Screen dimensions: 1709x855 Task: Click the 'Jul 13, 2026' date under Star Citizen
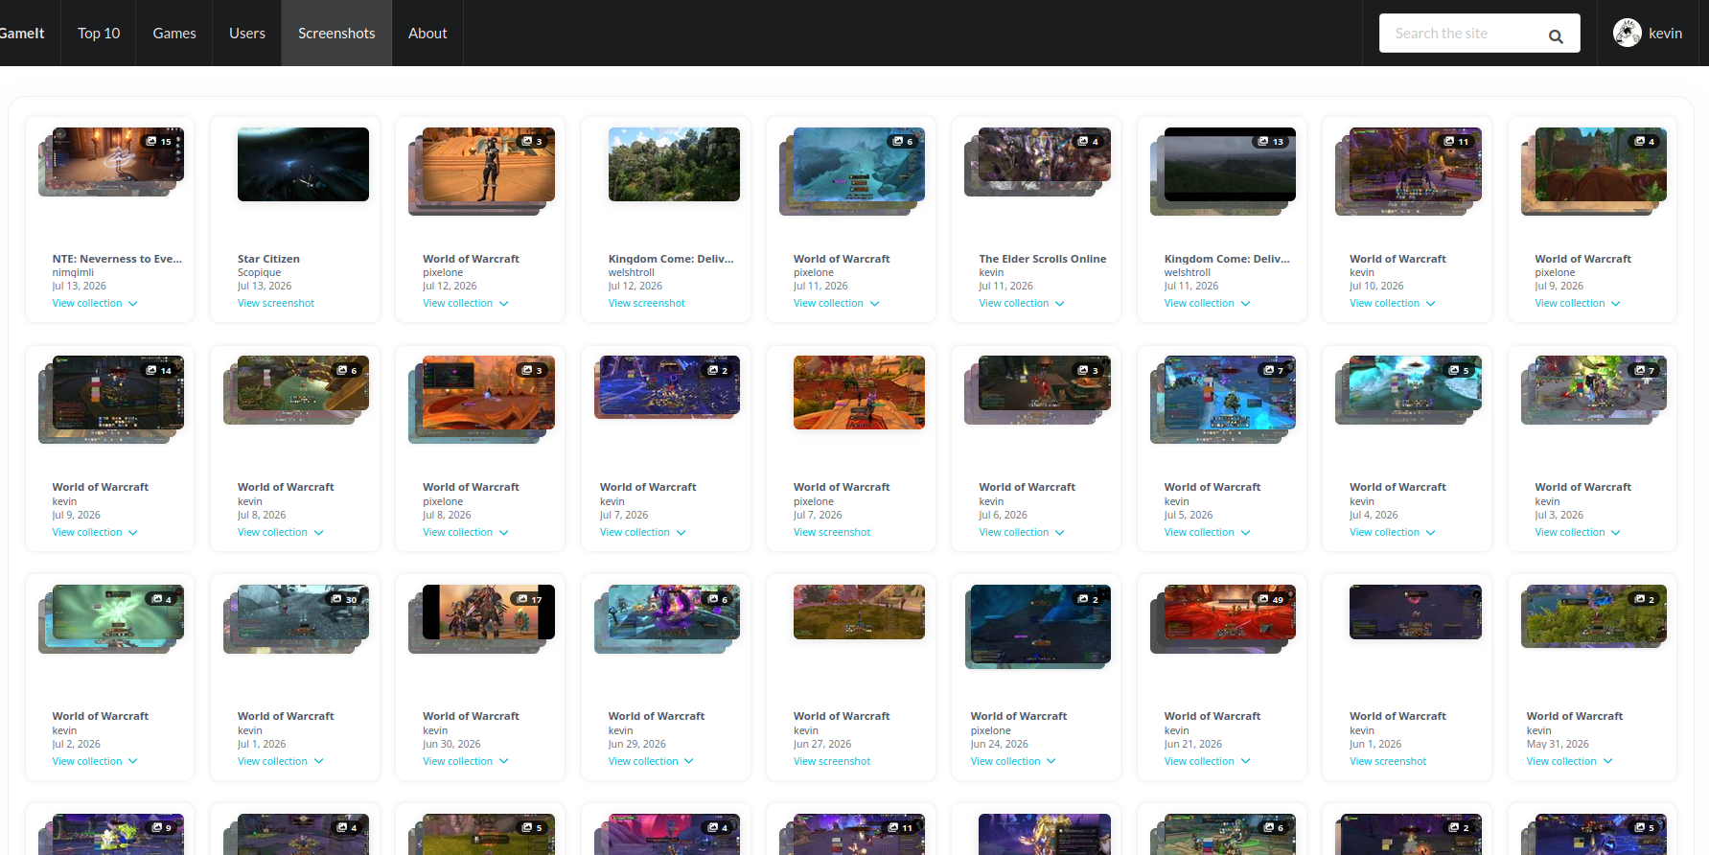265,286
